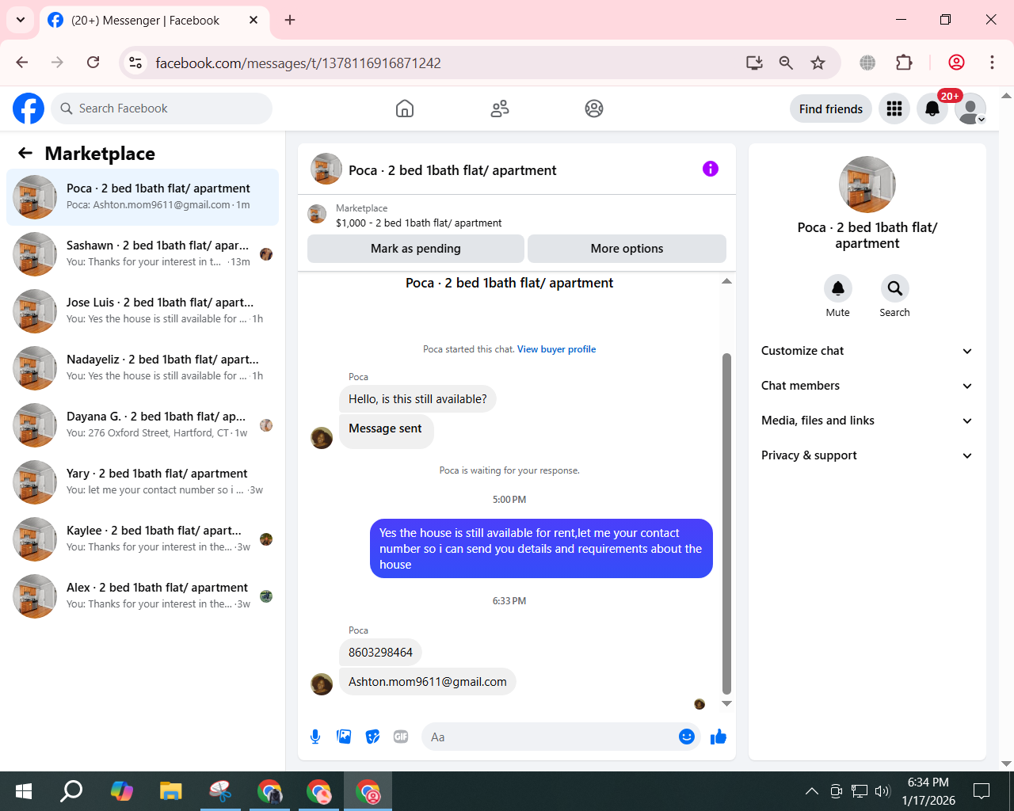Screen dimensions: 1014x811
Task: Choose a GIF in the composer
Action: coord(401,737)
